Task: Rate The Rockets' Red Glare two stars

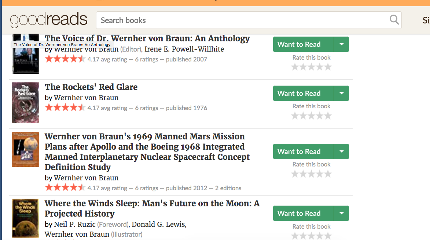Action: [303, 116]
